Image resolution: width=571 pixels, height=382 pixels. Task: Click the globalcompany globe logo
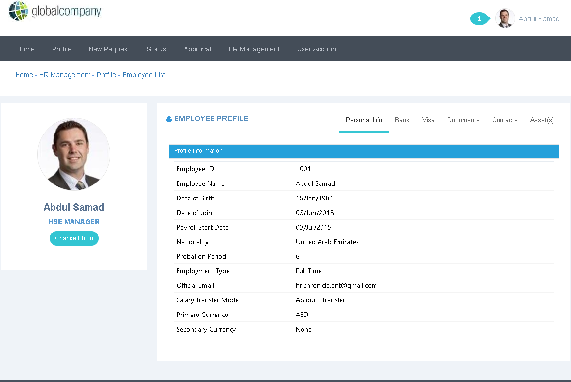click(18, 10)
